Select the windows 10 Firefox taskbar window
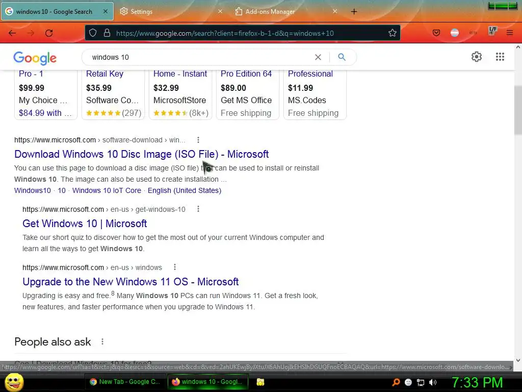The height and width of the screenshot is (392, 522). pyautogui.click(x=207, y=382)
